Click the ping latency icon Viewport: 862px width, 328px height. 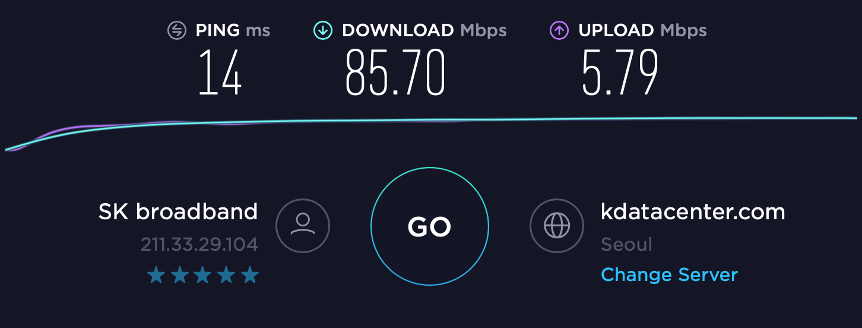[x=177, y=30]
